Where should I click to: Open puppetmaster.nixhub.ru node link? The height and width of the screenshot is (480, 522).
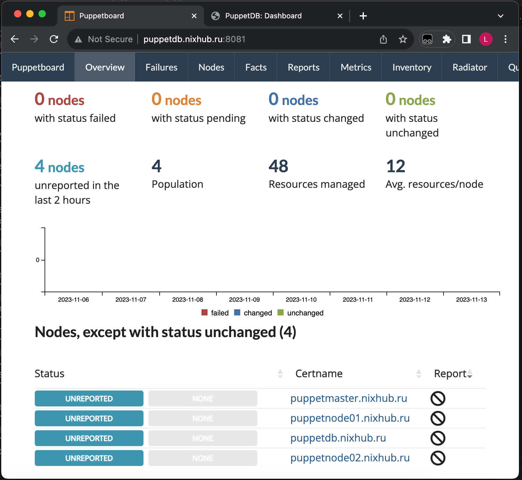(x=349, y=398)
